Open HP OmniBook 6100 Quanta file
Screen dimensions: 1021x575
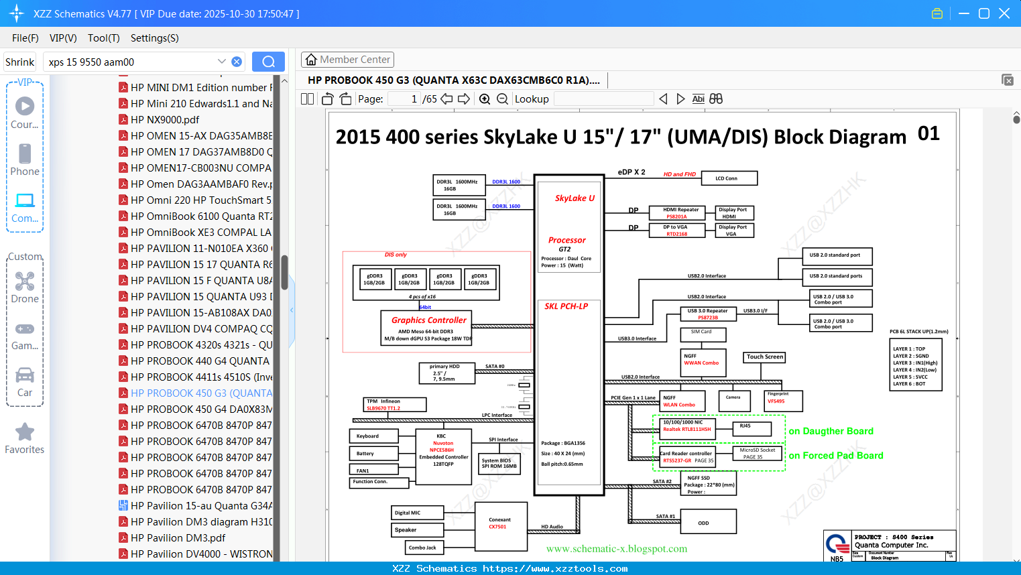(196, 216)
